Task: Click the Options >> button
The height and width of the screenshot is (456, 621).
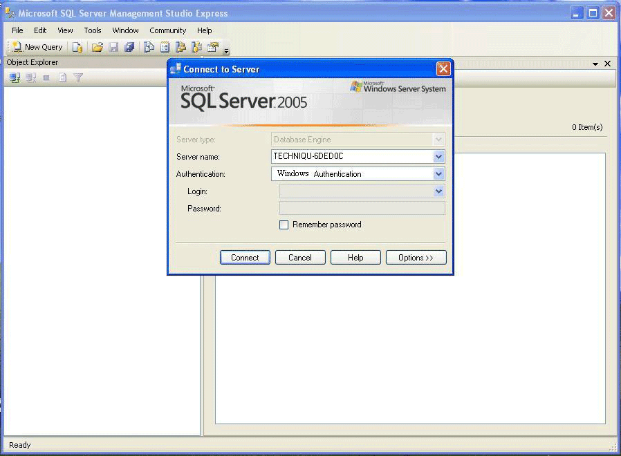Action: 416,258
